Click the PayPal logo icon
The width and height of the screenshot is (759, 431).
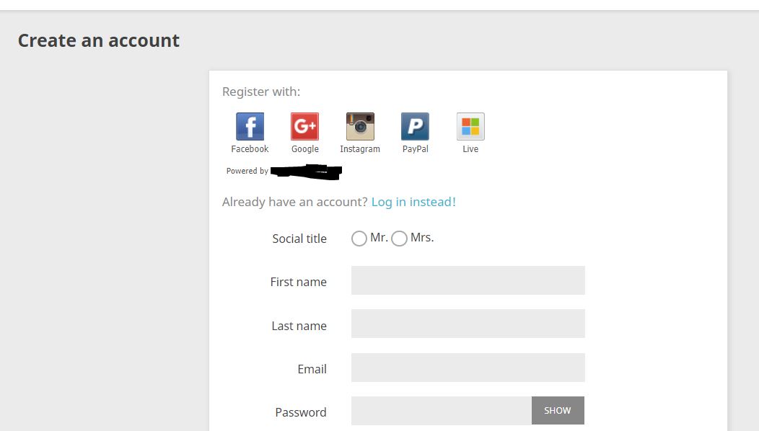coord(415,127)
